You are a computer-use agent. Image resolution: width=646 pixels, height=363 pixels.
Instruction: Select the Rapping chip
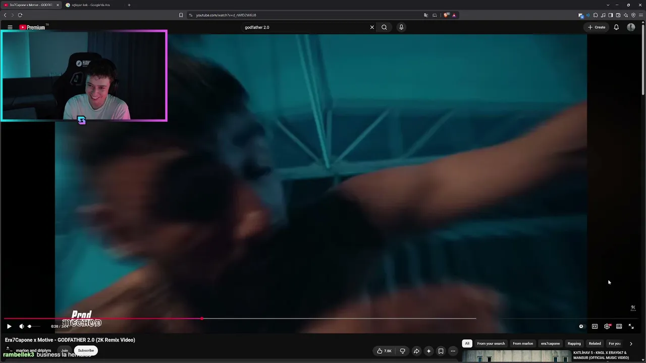(574, 343)
